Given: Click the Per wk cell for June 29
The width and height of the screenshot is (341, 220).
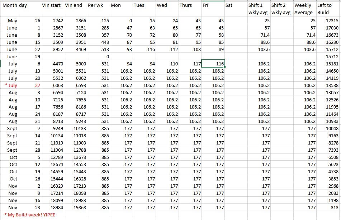Looking at the screenshot, I should [98, 56].
